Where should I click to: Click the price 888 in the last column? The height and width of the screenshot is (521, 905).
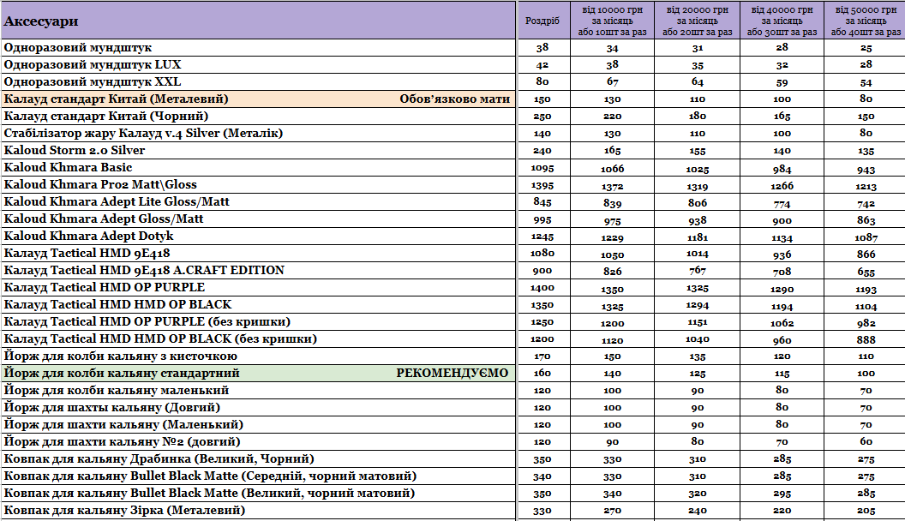click(866, 339)
